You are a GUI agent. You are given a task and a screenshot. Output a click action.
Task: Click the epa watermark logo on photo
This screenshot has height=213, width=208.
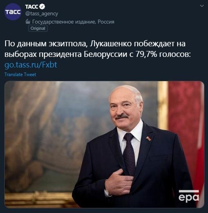[x=189, y=196]
